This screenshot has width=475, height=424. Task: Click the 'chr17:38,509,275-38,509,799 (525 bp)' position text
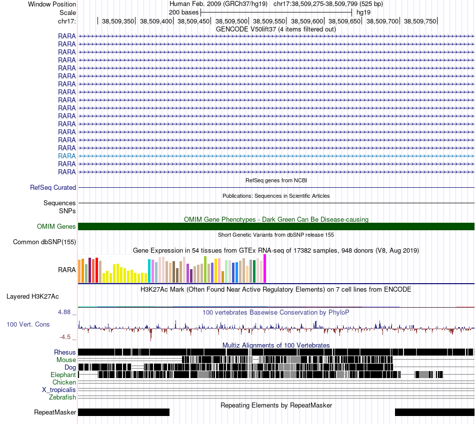tap(328, 4)
